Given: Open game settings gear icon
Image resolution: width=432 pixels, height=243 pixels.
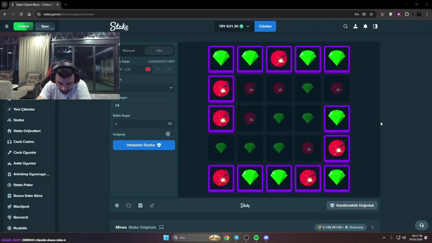Looking at the screenshot, I should (117, 205).
